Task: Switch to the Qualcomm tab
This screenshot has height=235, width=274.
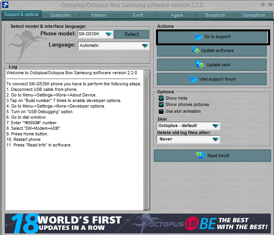Action: pyautogui.click(x=60, y=15)
